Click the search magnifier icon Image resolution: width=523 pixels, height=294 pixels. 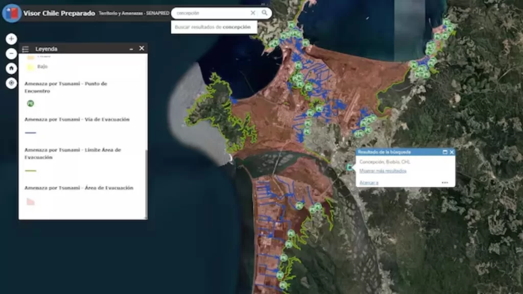[265, 13]
